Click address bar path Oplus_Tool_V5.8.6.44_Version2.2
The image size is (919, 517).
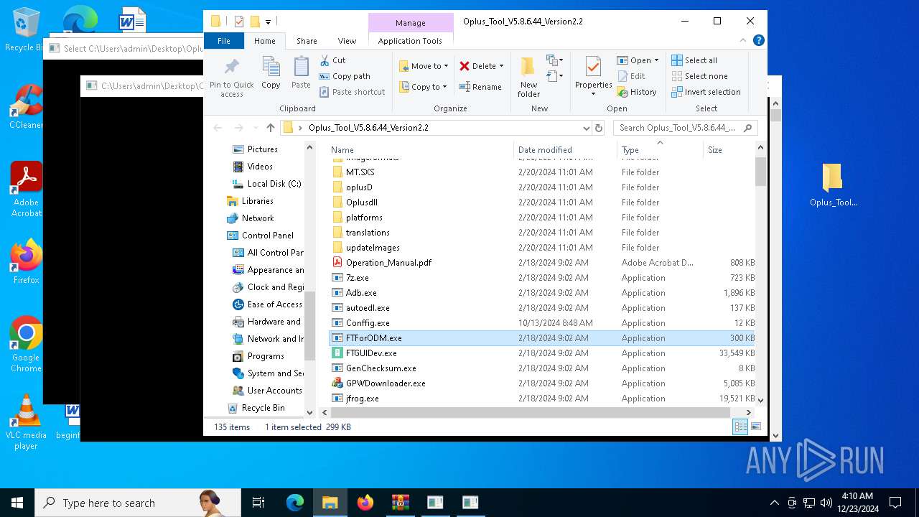coord(368,128)
